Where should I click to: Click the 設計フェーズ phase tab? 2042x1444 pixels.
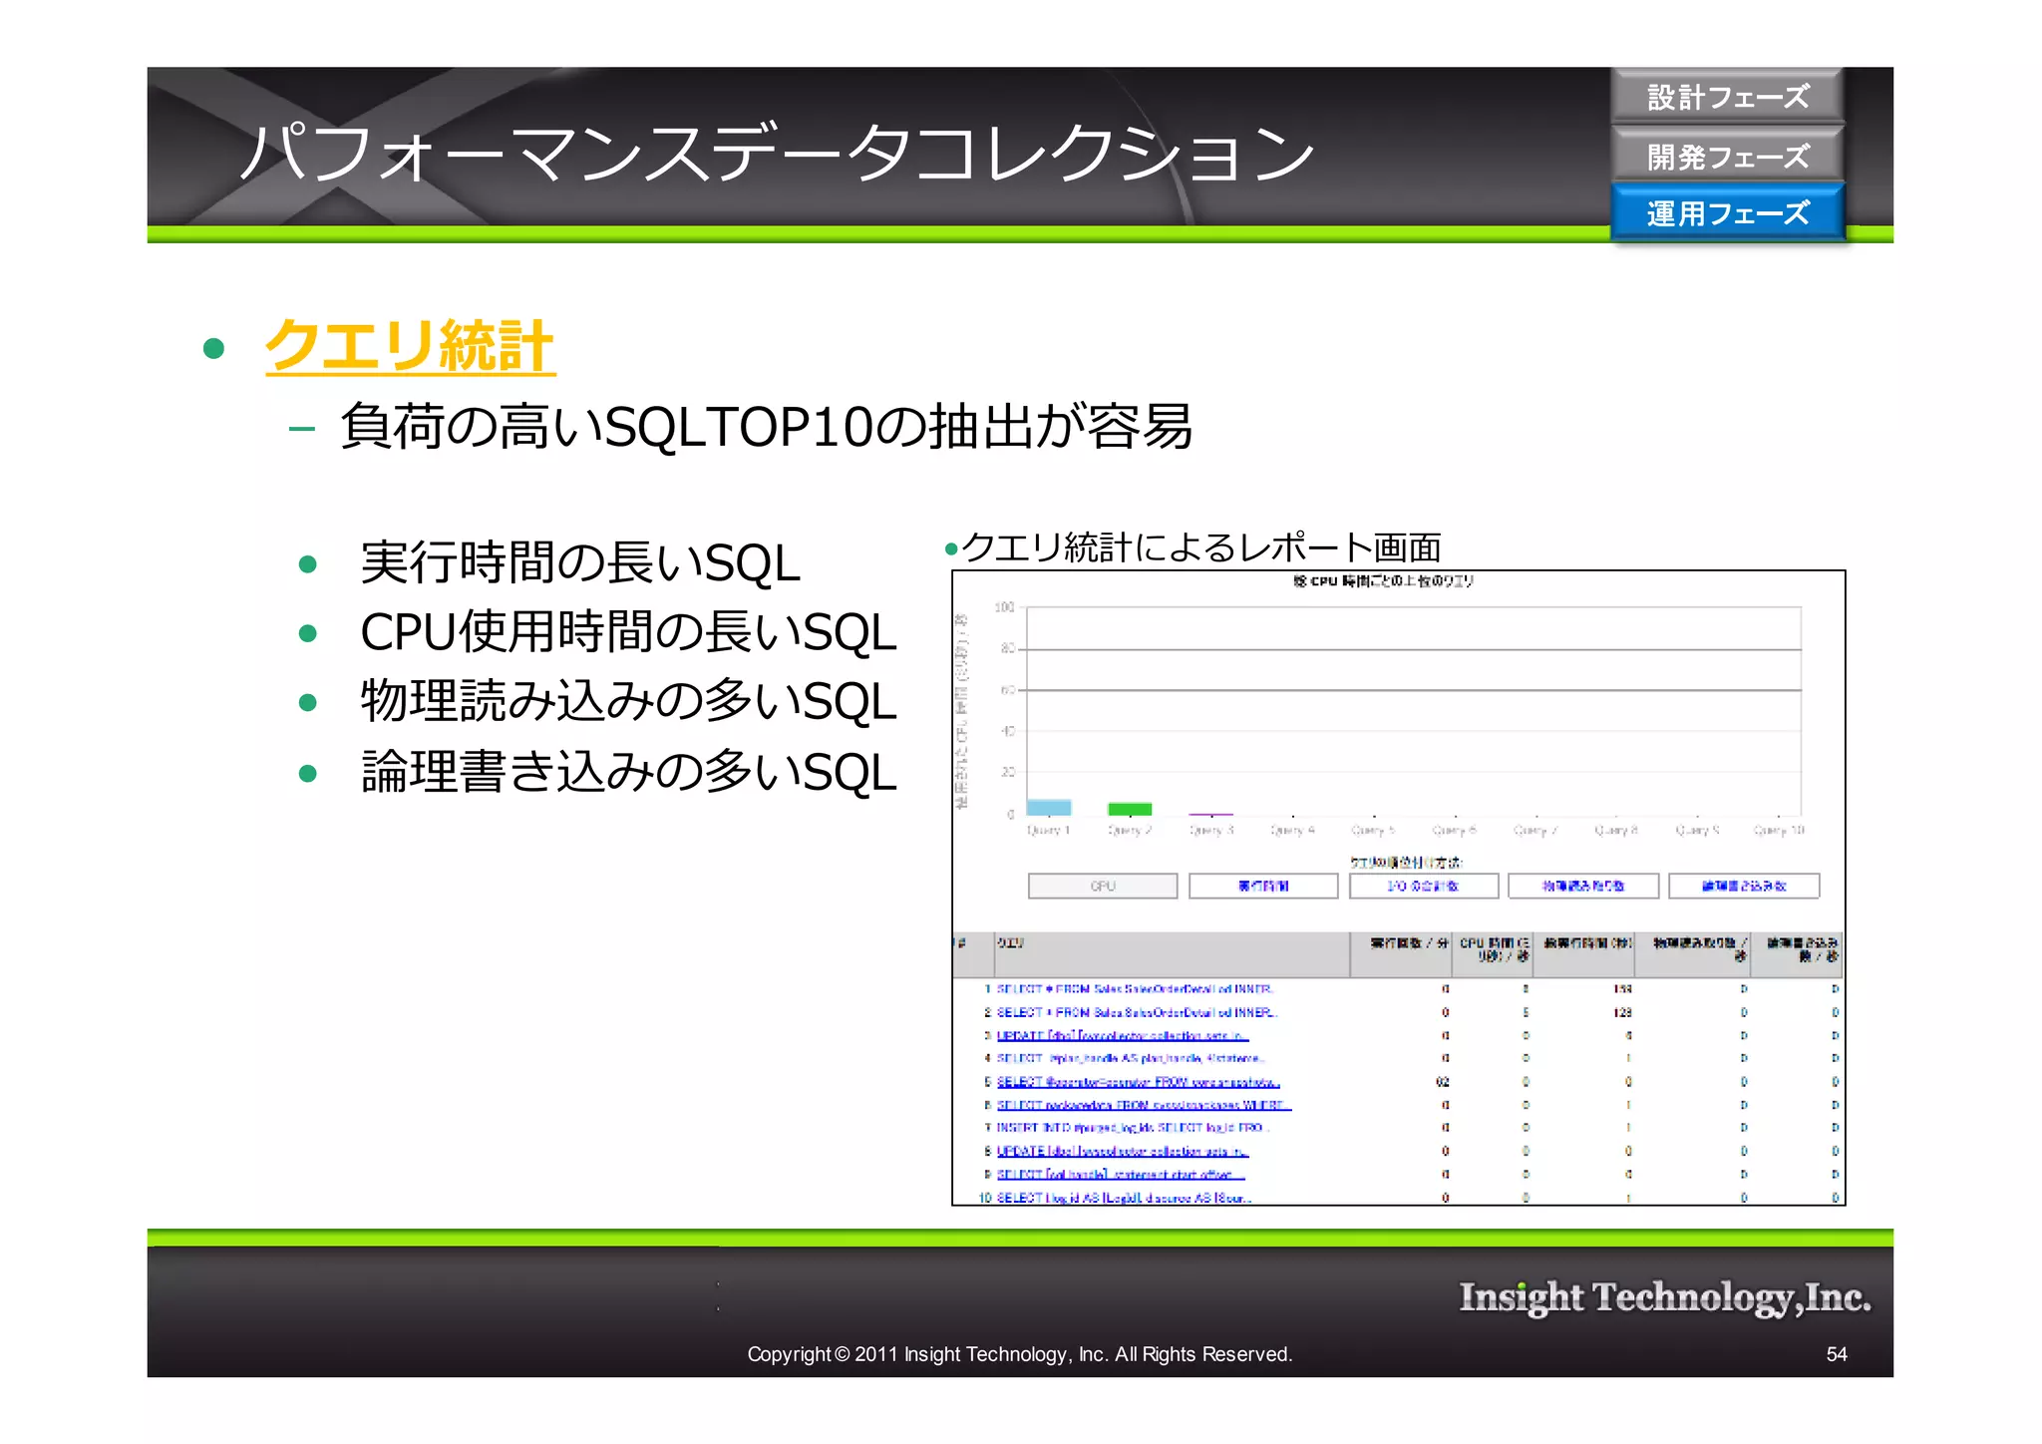click(x=1727, y=97)
